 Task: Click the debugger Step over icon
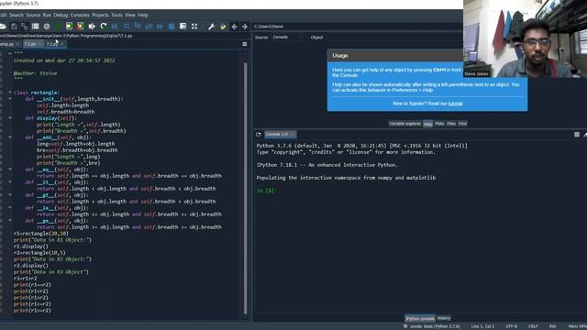point(127,27)
